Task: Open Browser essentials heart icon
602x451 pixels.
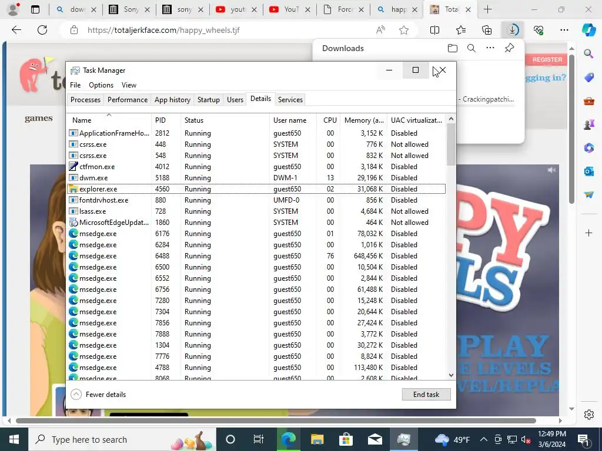Action: click(539, 30)
